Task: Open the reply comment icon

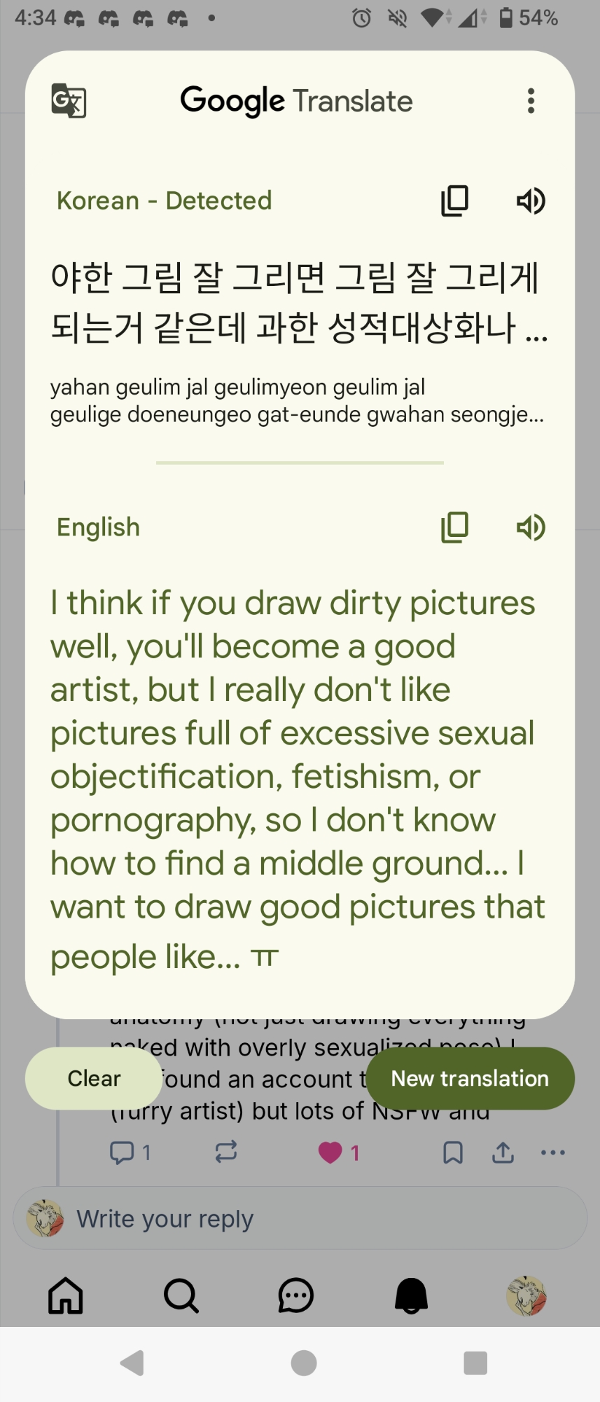Action: click(123, 1152)
